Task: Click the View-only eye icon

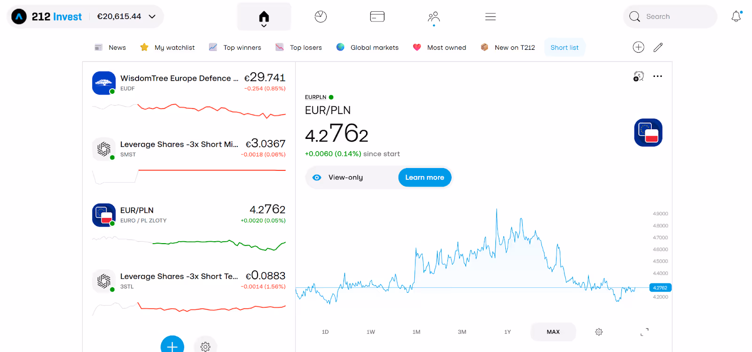Action: [317, 177]
